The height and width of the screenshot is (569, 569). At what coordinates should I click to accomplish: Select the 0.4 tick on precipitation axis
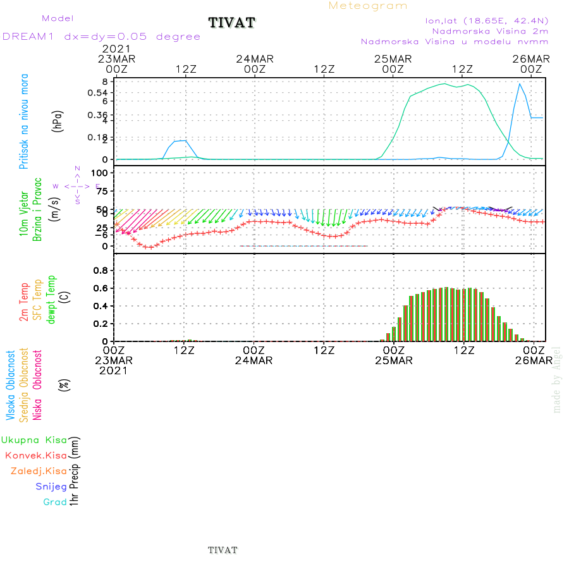[101, 306]
